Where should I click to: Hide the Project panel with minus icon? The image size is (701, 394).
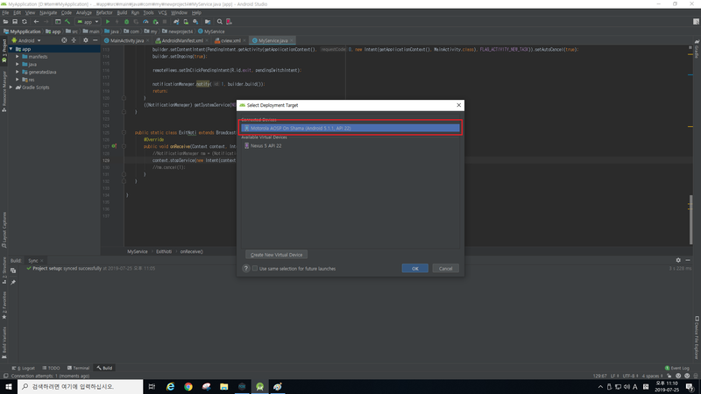click(x=95, y=40)
